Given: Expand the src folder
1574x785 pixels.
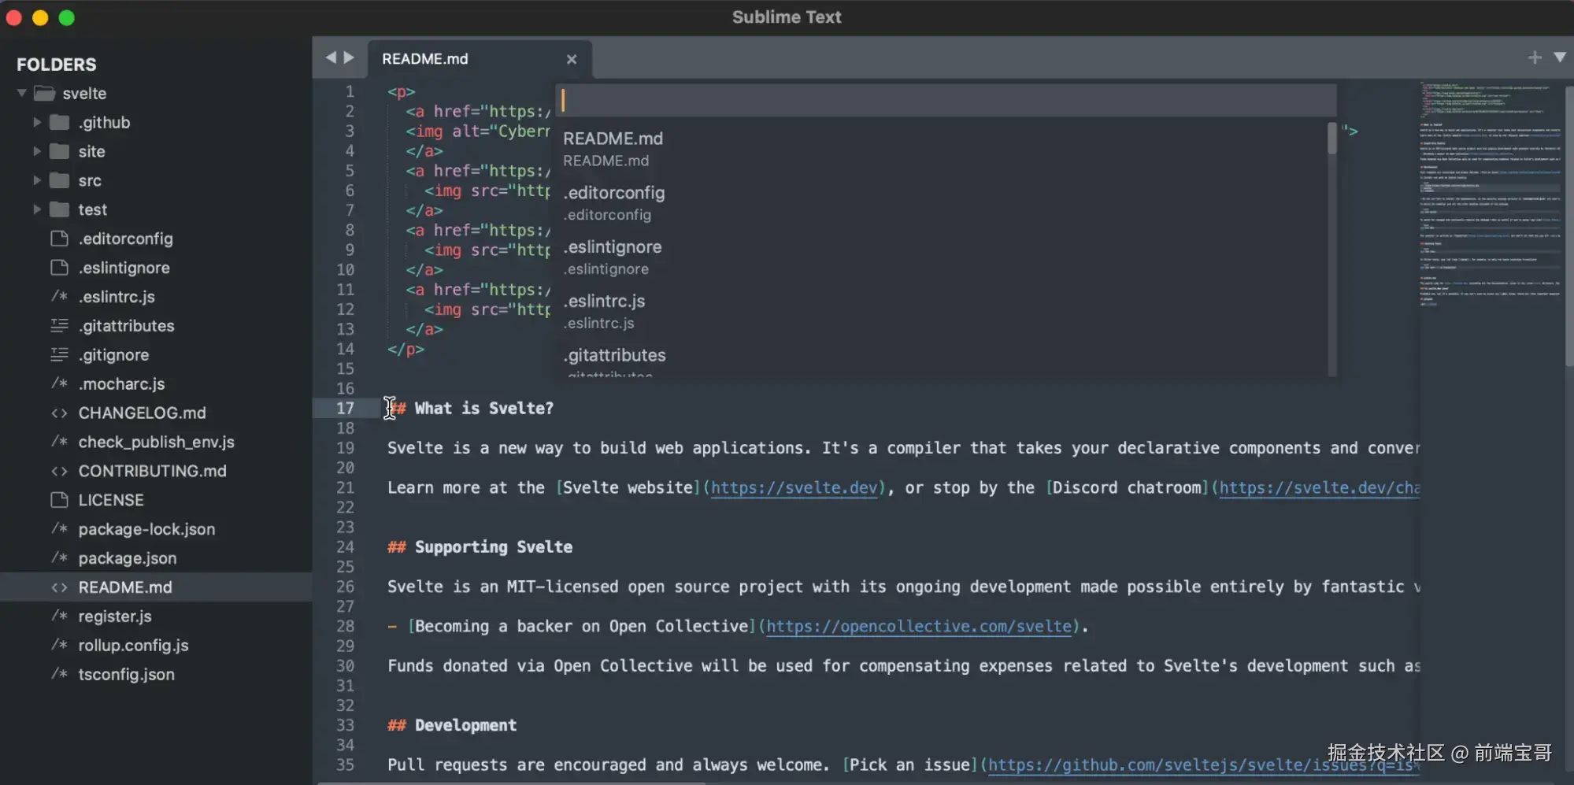Looking at the screenshot, I should [x=37, y=180].
